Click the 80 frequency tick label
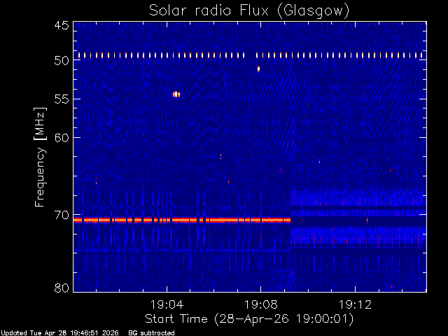Viewport: 448px width, 336px height. 62,288
